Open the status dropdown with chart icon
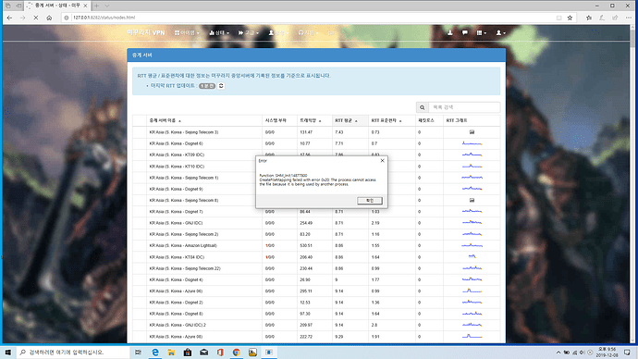The width and height of the screenshot is (638, 359). (219, 32)
